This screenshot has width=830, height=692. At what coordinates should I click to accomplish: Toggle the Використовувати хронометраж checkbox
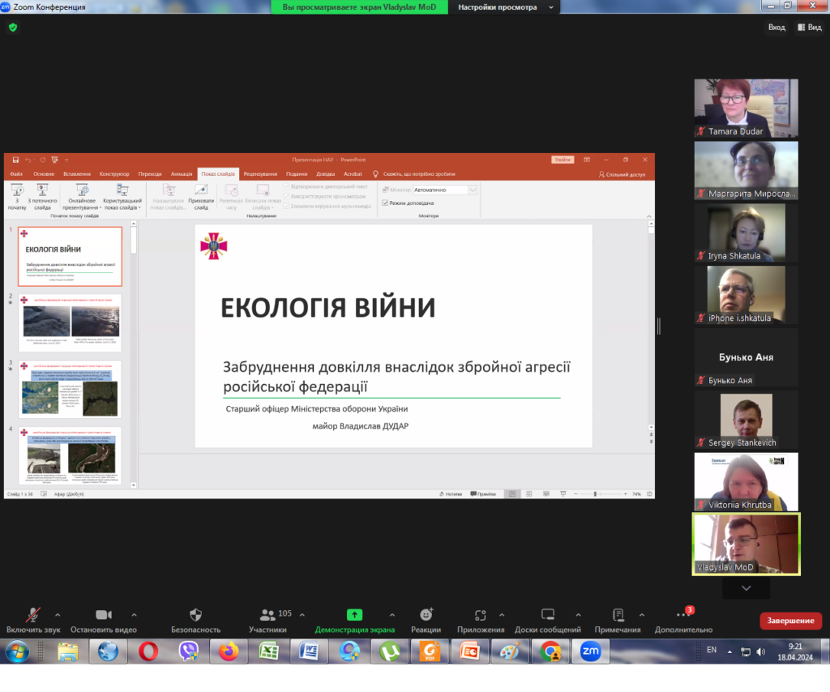286,196
